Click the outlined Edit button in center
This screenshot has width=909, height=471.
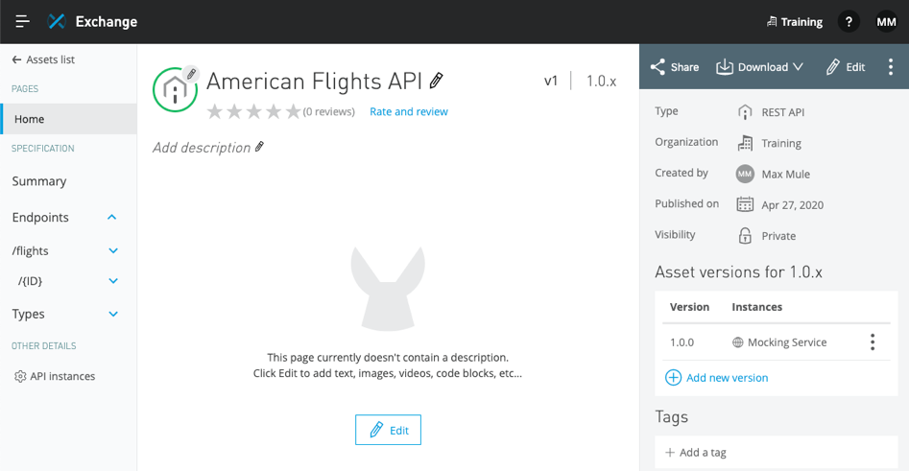[388, 430]
